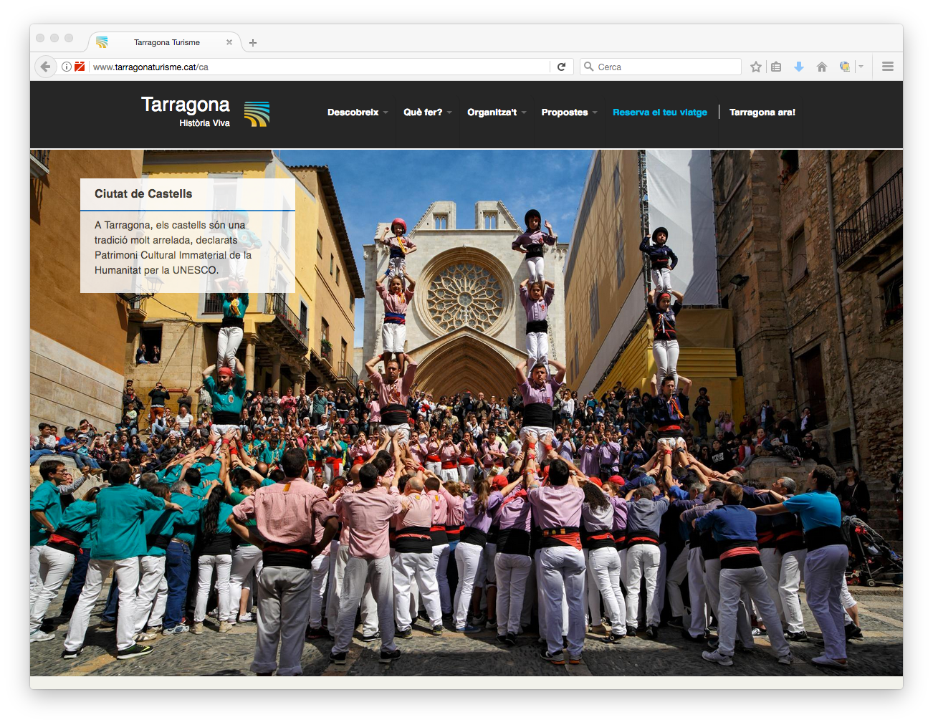
Task: Expand the Descobreix dropdown menu
Action: click(357, 112)
